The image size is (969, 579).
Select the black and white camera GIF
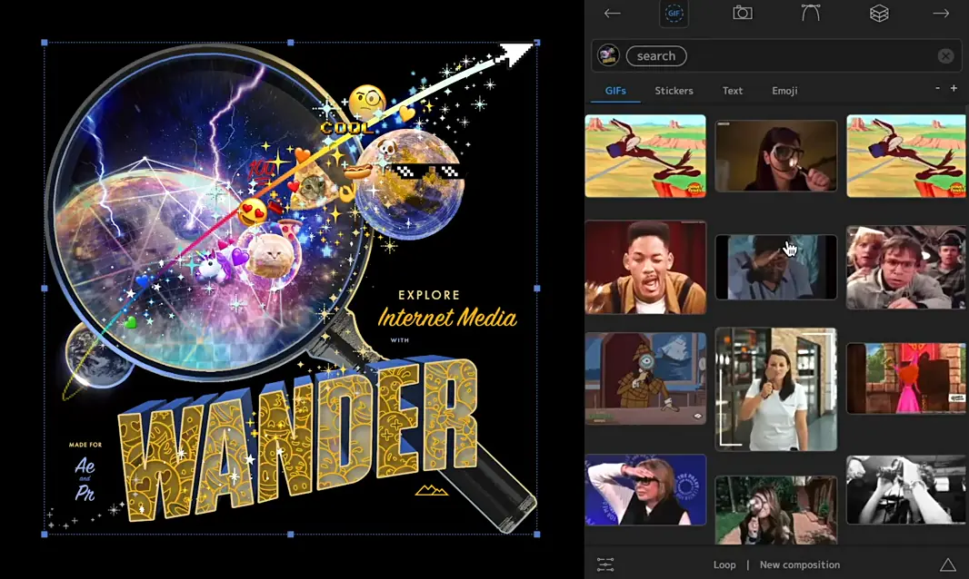[x=905, y=490]
